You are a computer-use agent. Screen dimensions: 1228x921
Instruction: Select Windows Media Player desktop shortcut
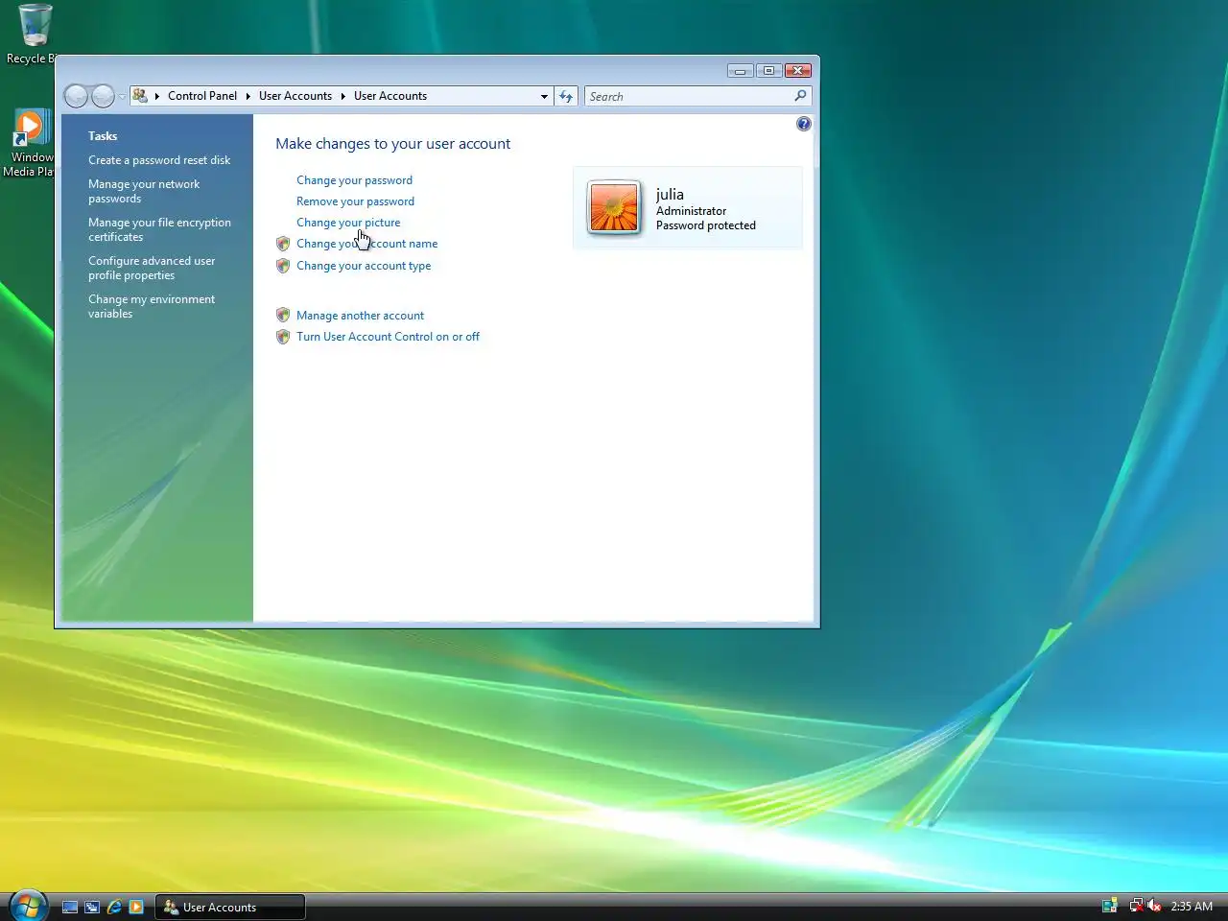coord(30,143)
